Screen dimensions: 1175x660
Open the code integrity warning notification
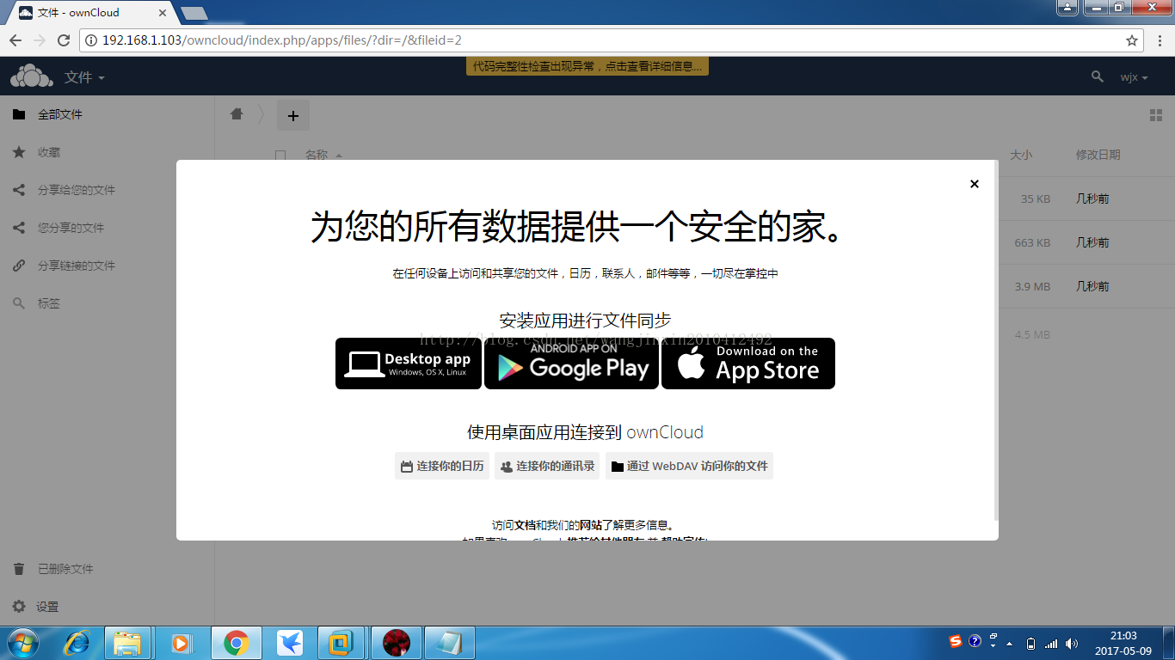pyautogui.click(x=587, y=66)
